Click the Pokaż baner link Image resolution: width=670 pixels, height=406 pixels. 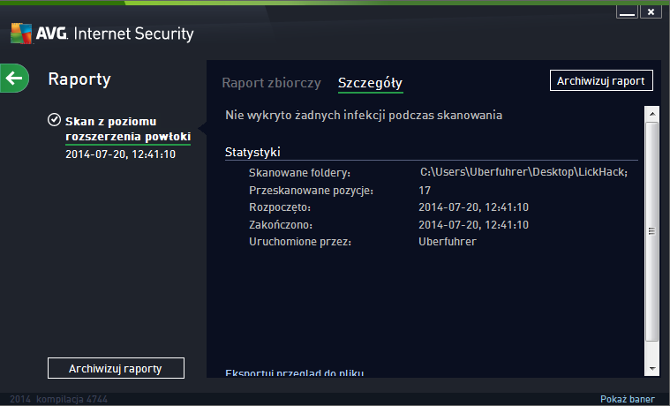628,399
